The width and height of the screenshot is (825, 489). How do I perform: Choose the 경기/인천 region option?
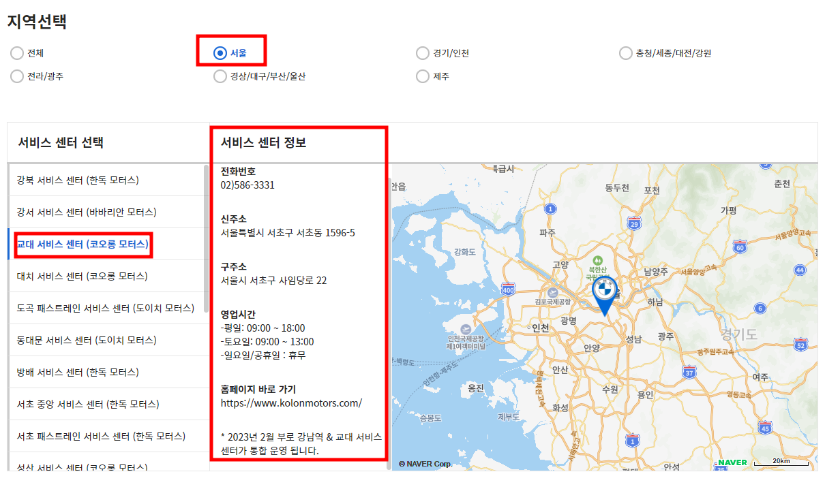(423, 52)
